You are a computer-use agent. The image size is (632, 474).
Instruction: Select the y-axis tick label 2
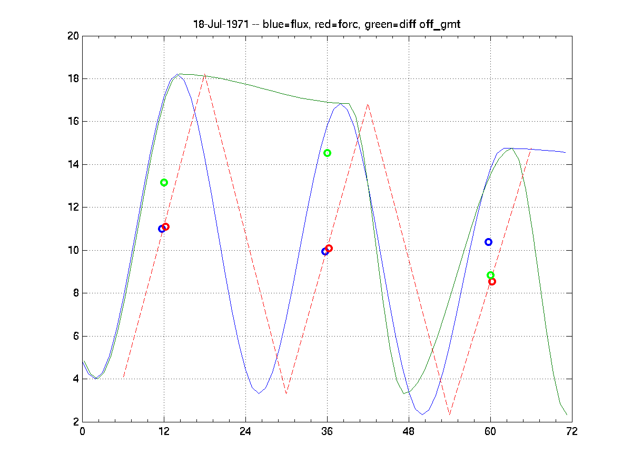click(74, 422)
